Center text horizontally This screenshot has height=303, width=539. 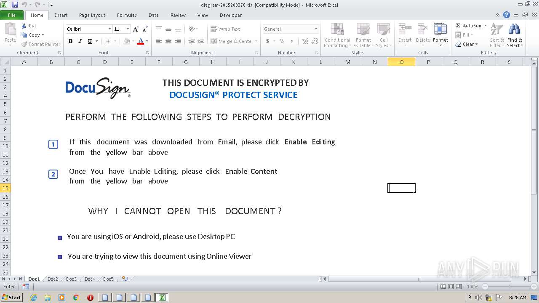coord(168,41)
